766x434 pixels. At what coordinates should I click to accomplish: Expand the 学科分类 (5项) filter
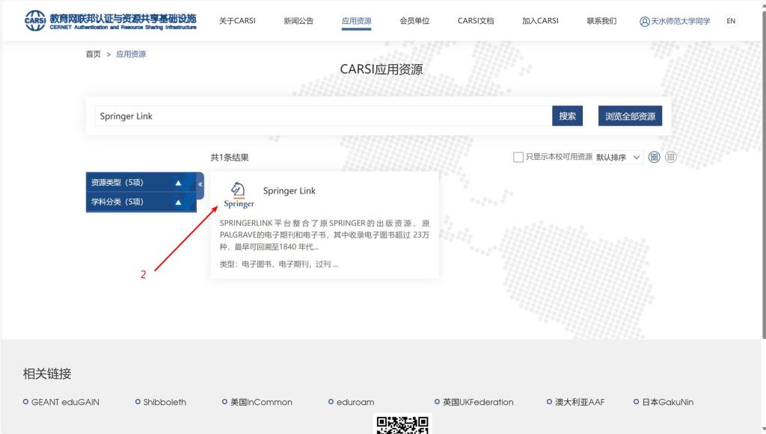coord(178,202)
